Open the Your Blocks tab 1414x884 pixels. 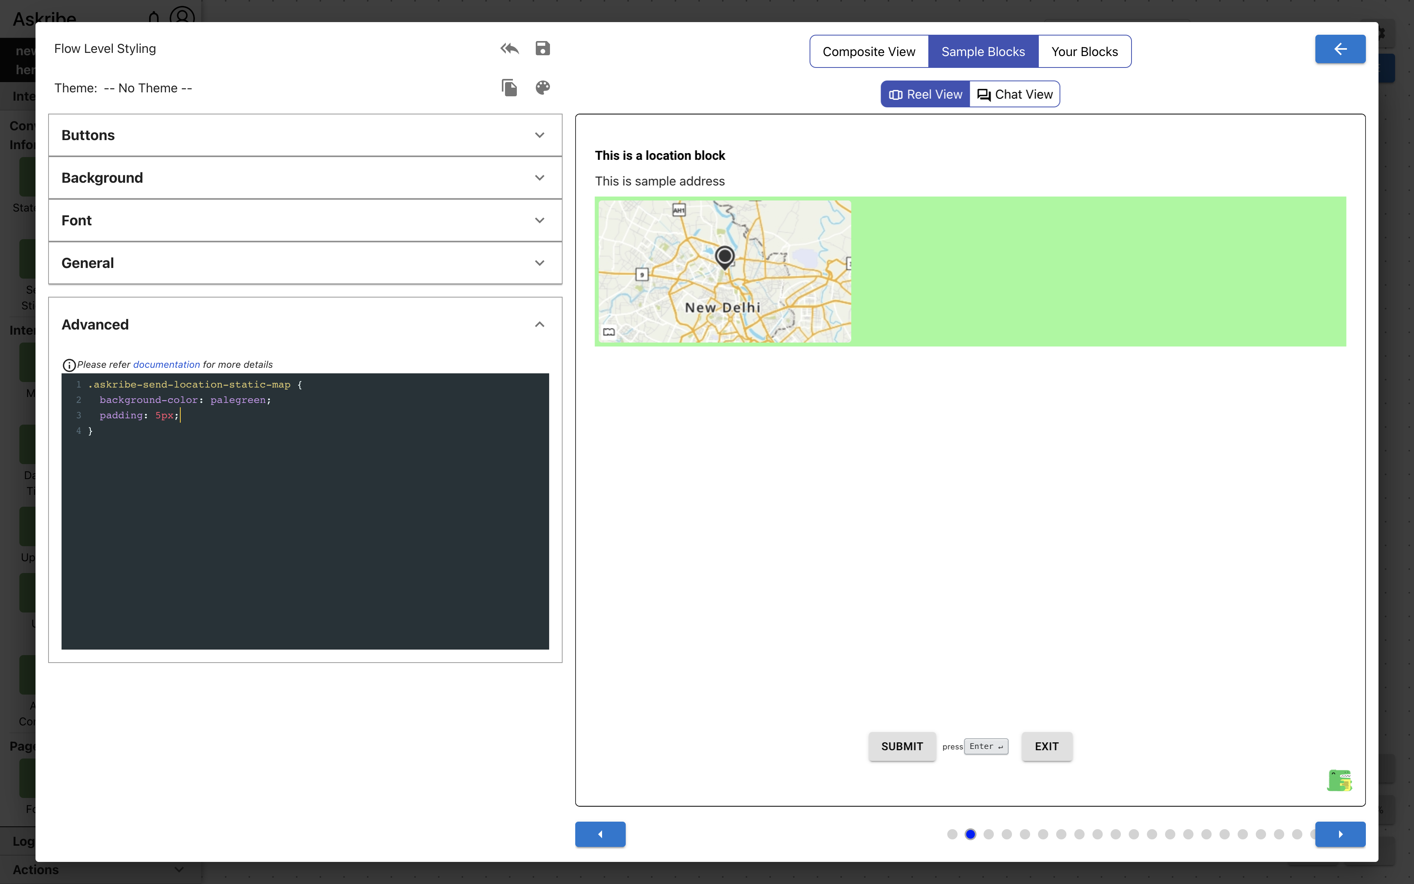tap(1085, 51)
